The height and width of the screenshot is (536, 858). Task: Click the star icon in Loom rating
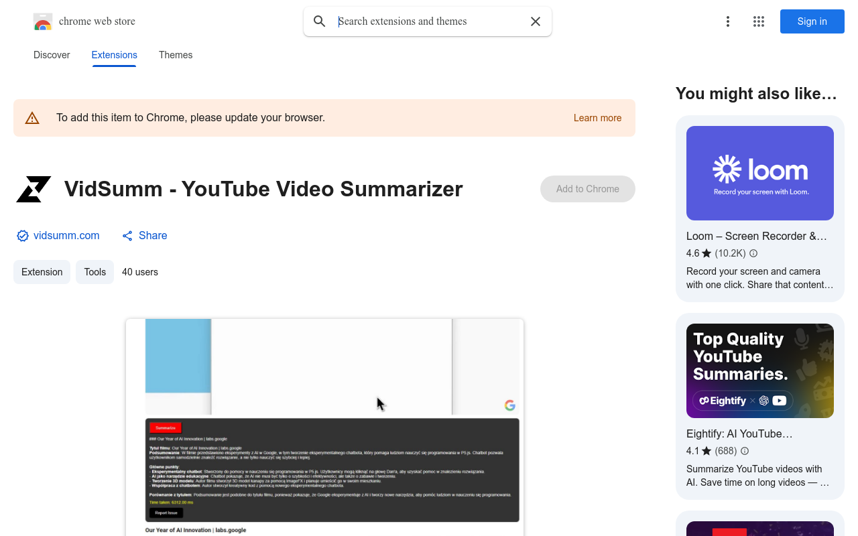[x=707, y=253]
